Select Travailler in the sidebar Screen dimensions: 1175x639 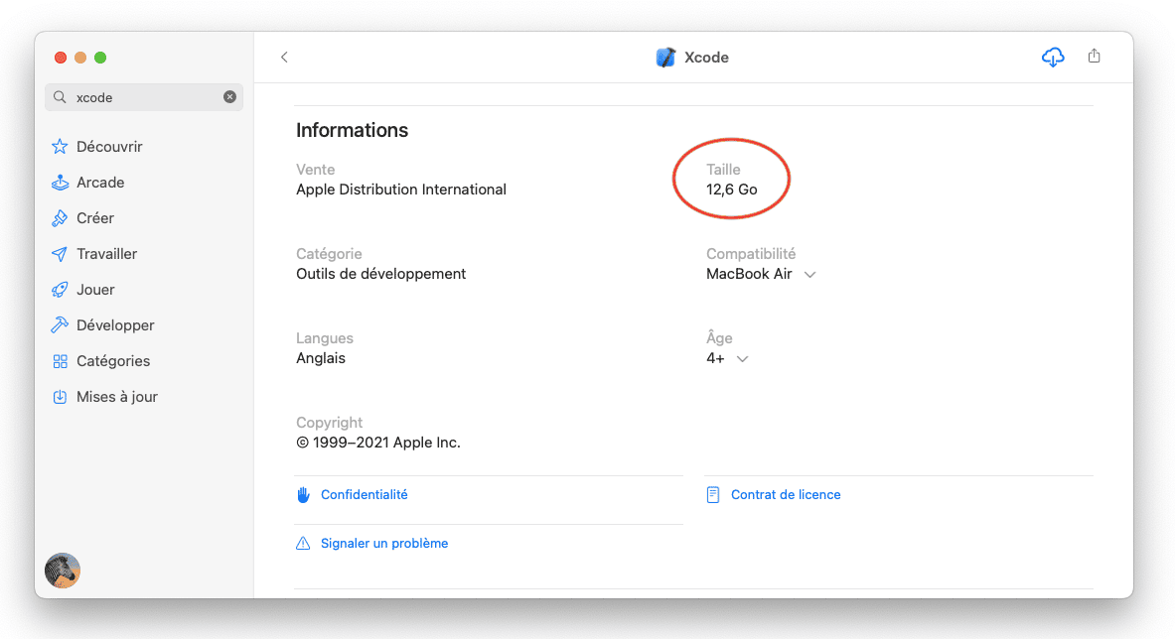106,254
